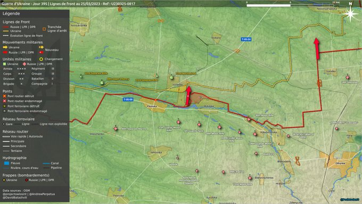Image resolution: width=362 pixels, height=204 pixels.
Task: Click the Blahodatne town label
Action: pyautogui.click(x=284, y=161)
